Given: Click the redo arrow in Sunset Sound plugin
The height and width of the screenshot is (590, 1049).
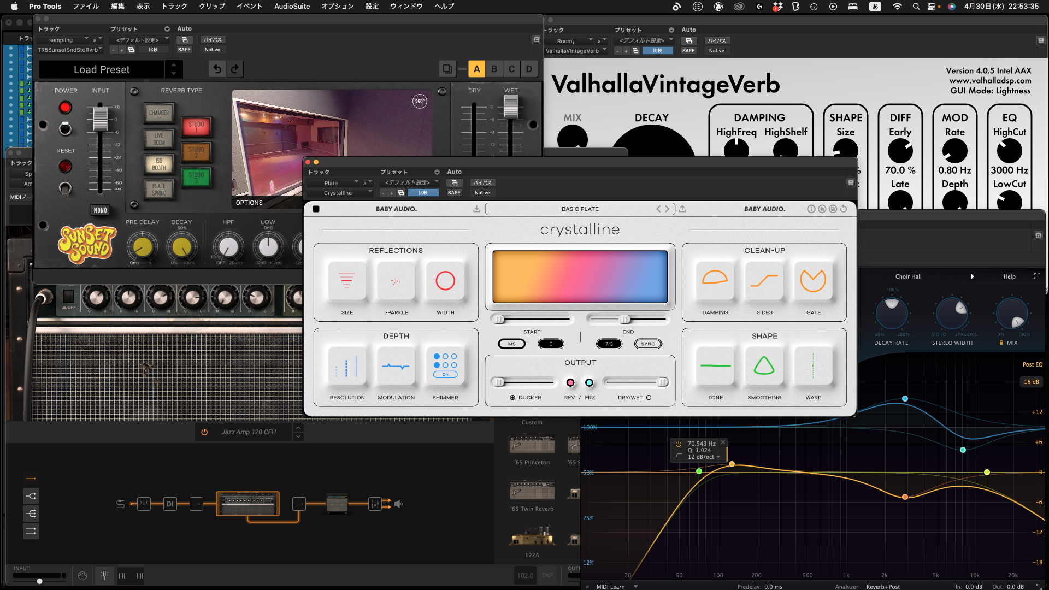Looking at the screenshot, I should [x=235, y=69].
